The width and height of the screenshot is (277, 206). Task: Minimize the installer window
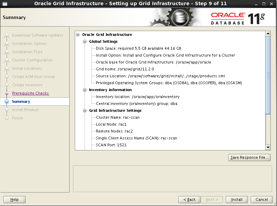coord(256,4)
